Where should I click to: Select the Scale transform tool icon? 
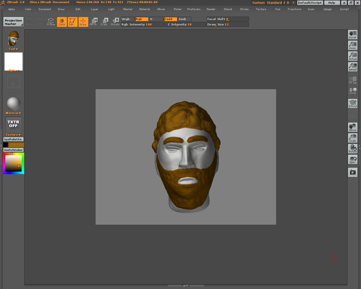104,22
